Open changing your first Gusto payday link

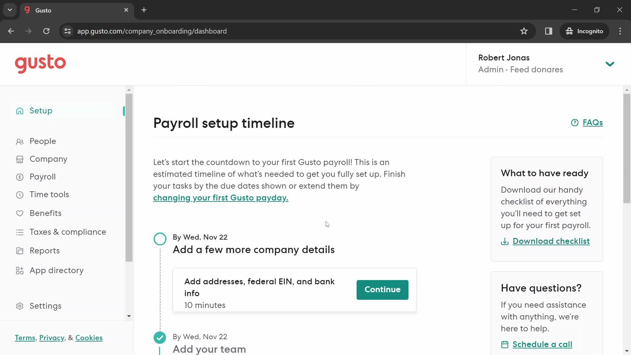221,198
